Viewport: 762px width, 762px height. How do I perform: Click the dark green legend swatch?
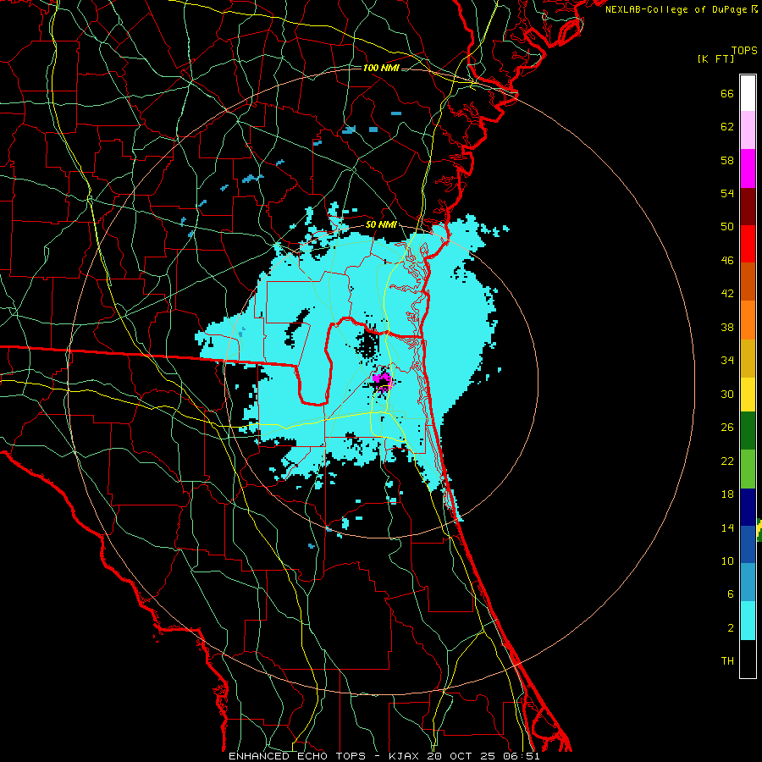coord(748,431)
